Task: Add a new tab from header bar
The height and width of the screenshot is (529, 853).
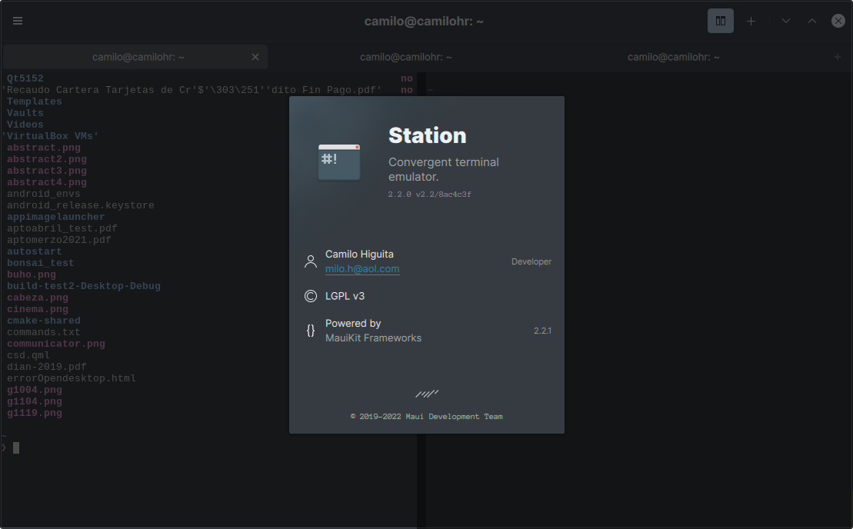Action: pyautogui.click(x=751, y=21)
